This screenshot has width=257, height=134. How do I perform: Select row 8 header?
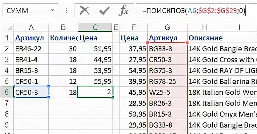click(x=7, y=114)
